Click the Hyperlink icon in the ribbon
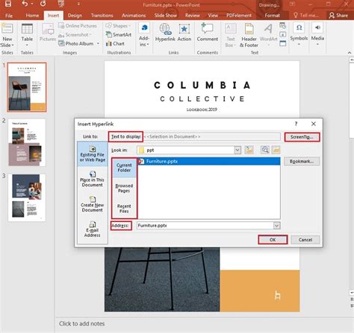 pyautogui.click(x=165, y=32)
